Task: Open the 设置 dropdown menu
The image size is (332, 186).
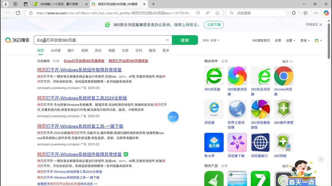Action: [291, 40]
